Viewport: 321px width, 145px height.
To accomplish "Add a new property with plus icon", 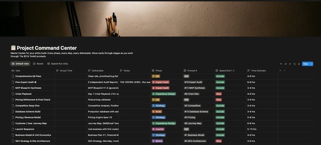I will [x=280, y=70].
